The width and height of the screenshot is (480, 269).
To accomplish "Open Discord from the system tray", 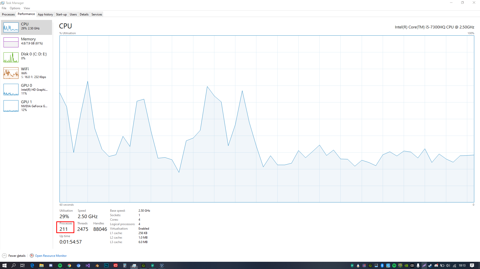I will [436, 266].
